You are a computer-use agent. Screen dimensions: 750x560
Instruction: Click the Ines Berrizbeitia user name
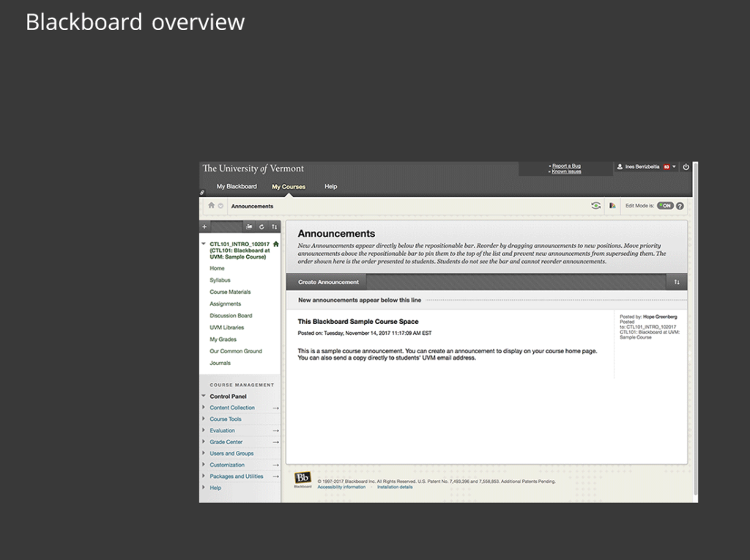(x=642, y=166)
